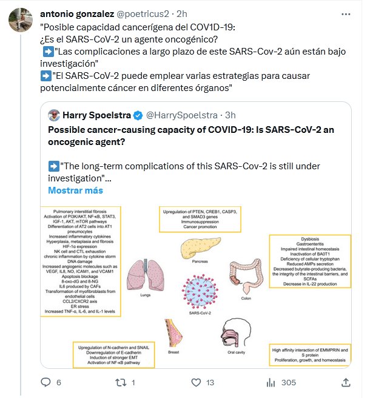Open antonio gonzalez display name link
The image size is (370, 398).
coord(75,13)
